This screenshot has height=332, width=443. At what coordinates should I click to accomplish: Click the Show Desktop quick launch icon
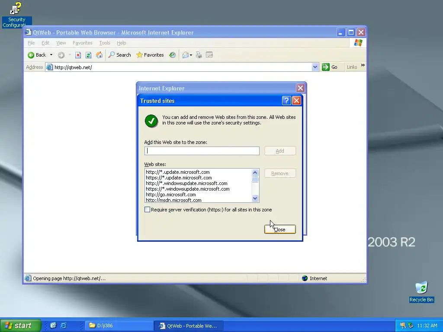[53, 326]
